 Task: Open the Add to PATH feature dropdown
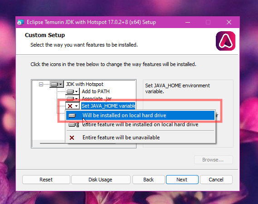tap(72, 91)
